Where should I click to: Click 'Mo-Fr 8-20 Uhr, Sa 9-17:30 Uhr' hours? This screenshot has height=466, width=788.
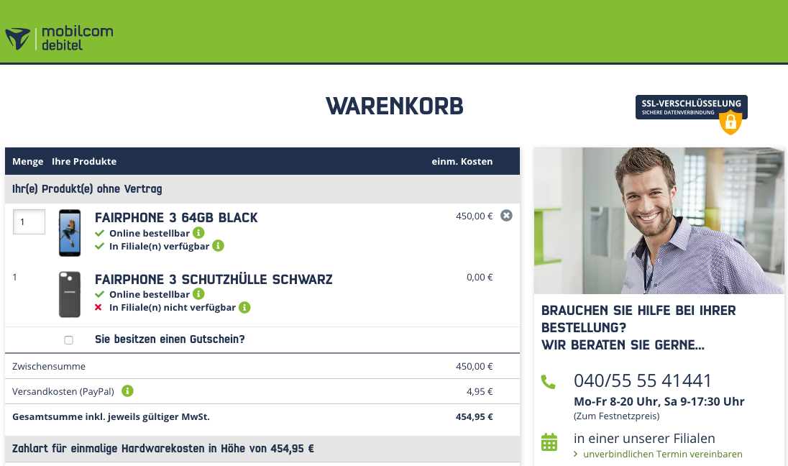tap(659, 402)
